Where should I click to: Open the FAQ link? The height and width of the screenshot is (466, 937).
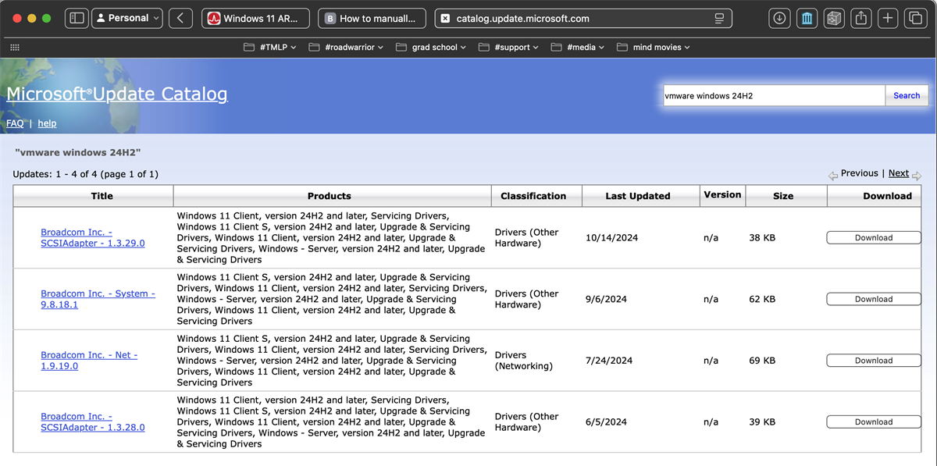15,123
